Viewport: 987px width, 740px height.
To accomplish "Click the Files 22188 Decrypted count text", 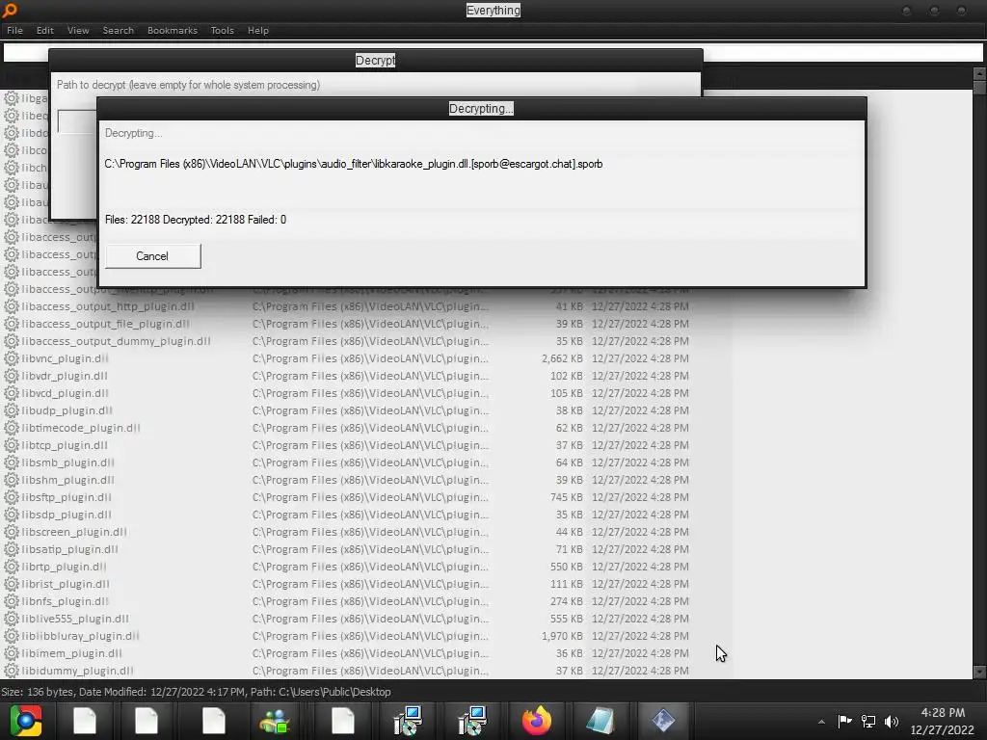I will tap(195, 220).
